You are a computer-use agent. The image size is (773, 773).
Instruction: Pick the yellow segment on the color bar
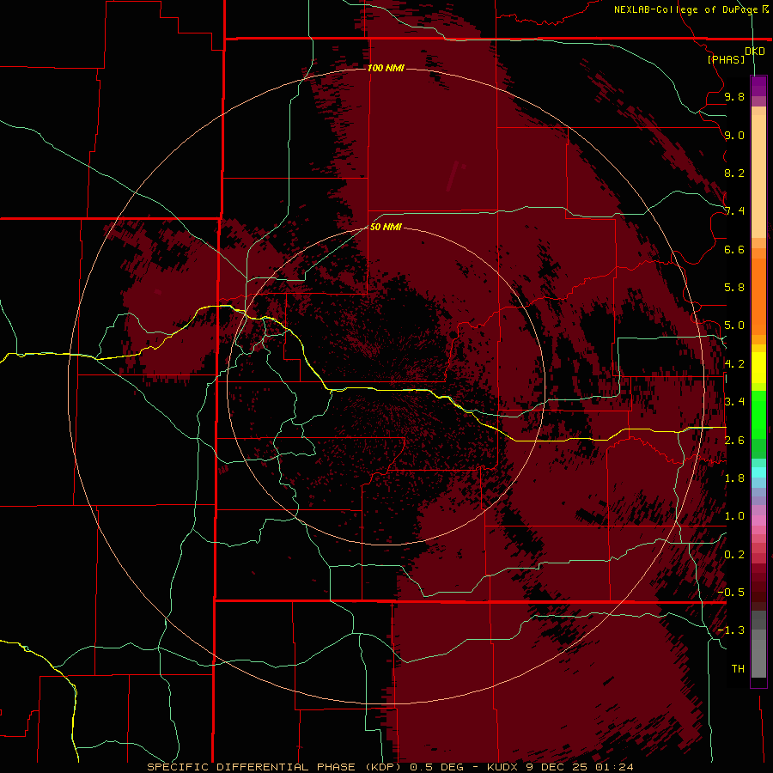[758, 368]
